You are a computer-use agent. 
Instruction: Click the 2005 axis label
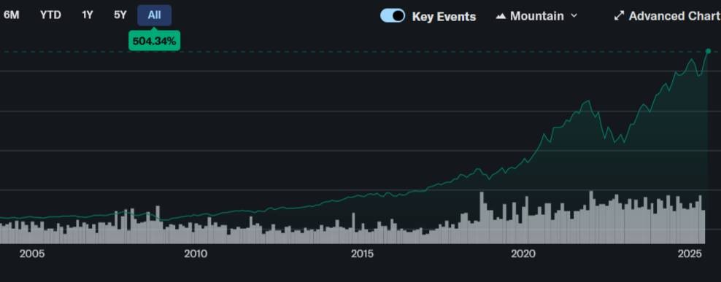pos(32,254)
